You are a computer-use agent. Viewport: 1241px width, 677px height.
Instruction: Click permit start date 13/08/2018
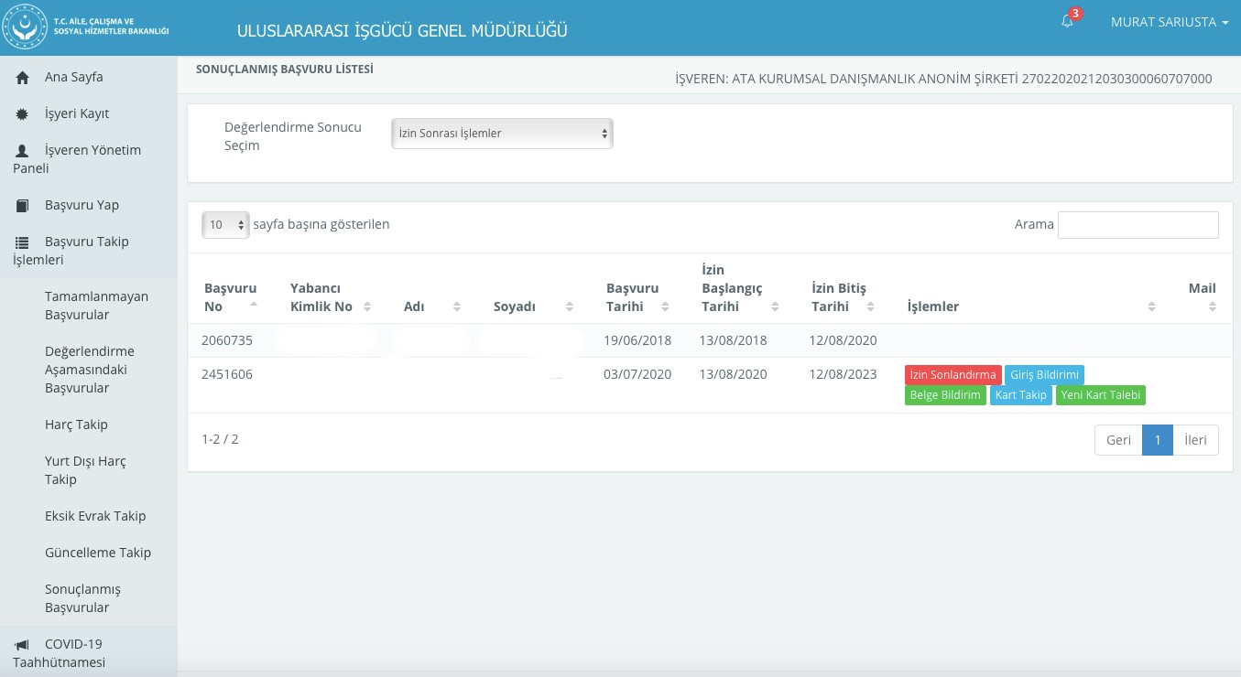point(733,340)
